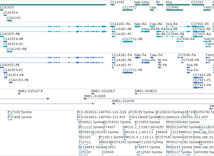The height and width of the screenshot is (156, 214).
Task: Click the AT26245.5prime EST label
Action: point(141,112)
